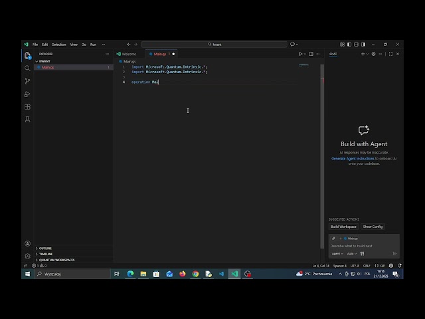Image resolution: width=425 pixels, height=319 pixels.
Task: Click the Main.qs context chip in chat
Action: (x=351, y=239)
